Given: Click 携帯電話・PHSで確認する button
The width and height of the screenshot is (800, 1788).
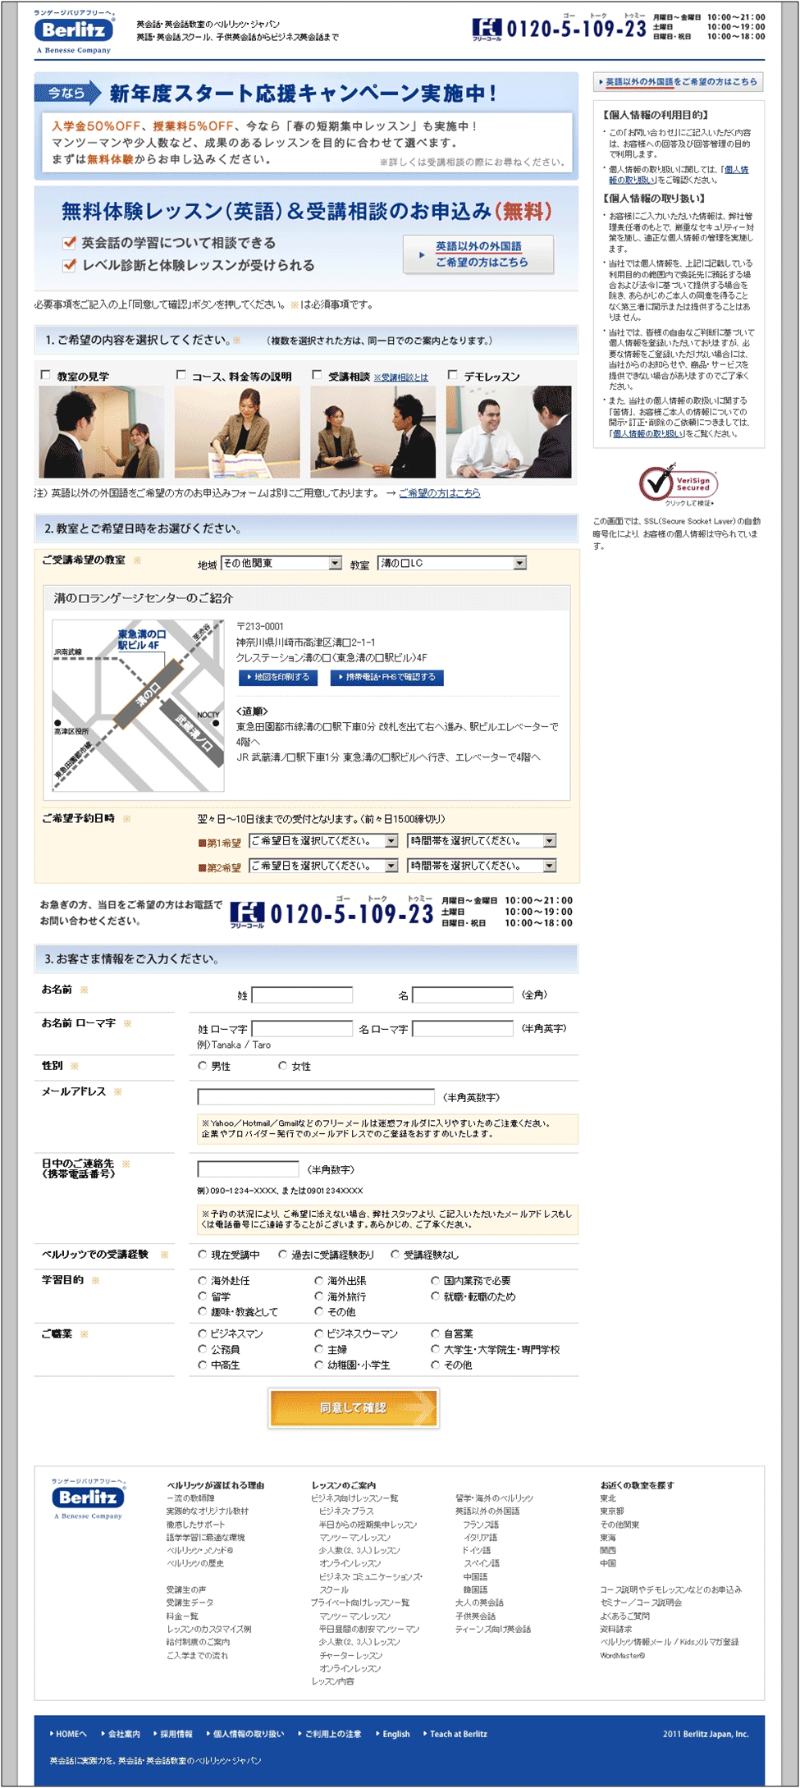Looking at the screenshot, I should (x=387, y=678).
